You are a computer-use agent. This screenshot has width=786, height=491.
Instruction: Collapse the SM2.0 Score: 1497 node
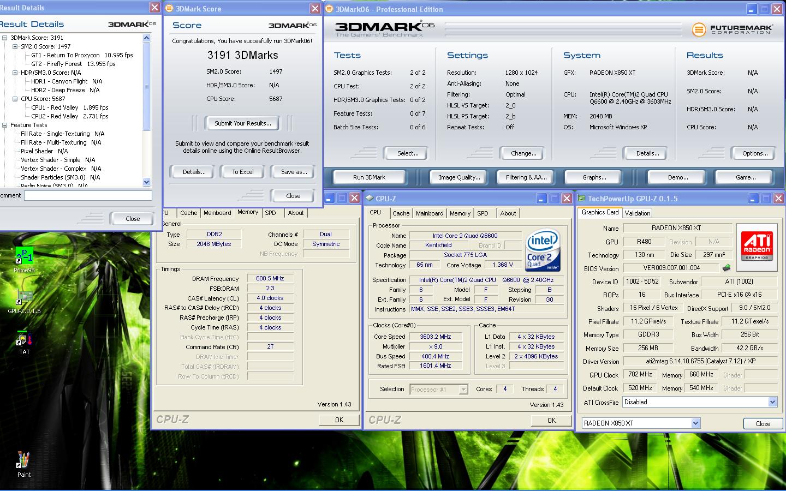click(15, 46)
